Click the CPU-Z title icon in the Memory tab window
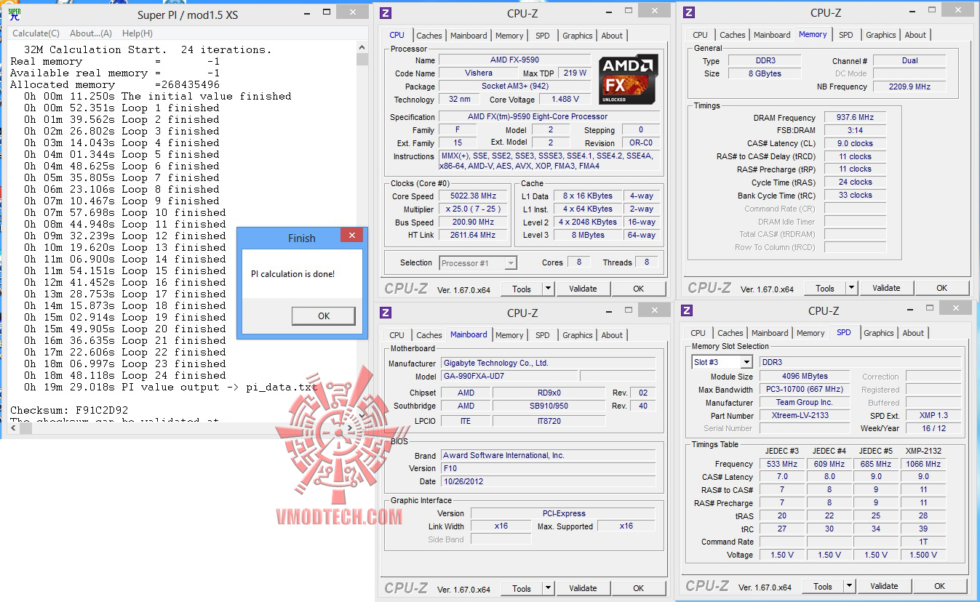980x602 pixels. pyautogui.click(x=690, y=12)
